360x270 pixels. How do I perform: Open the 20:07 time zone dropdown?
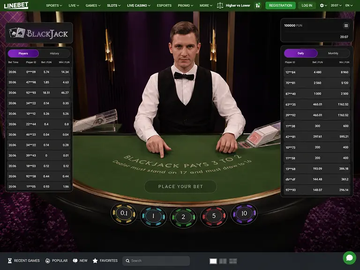point(336,5)
